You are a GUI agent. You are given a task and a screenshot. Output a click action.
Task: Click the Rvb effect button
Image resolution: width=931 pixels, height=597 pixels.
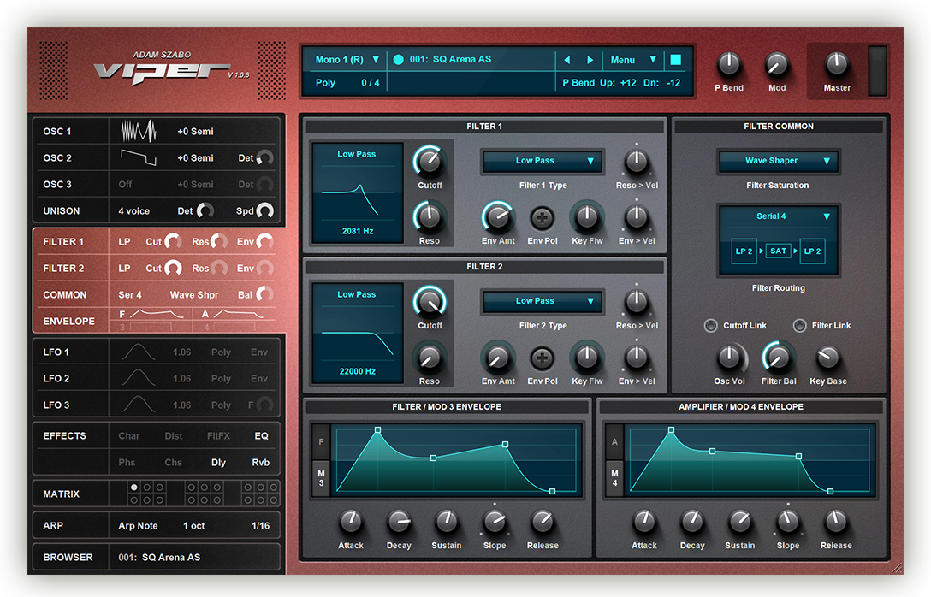[261, 463]
